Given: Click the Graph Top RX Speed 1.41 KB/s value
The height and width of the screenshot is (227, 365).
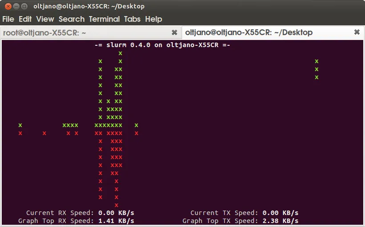Looking at the screenshot, I should tap(116, 221).
